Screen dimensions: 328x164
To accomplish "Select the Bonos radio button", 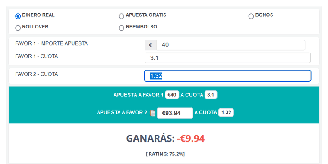I will coord(251,16).
